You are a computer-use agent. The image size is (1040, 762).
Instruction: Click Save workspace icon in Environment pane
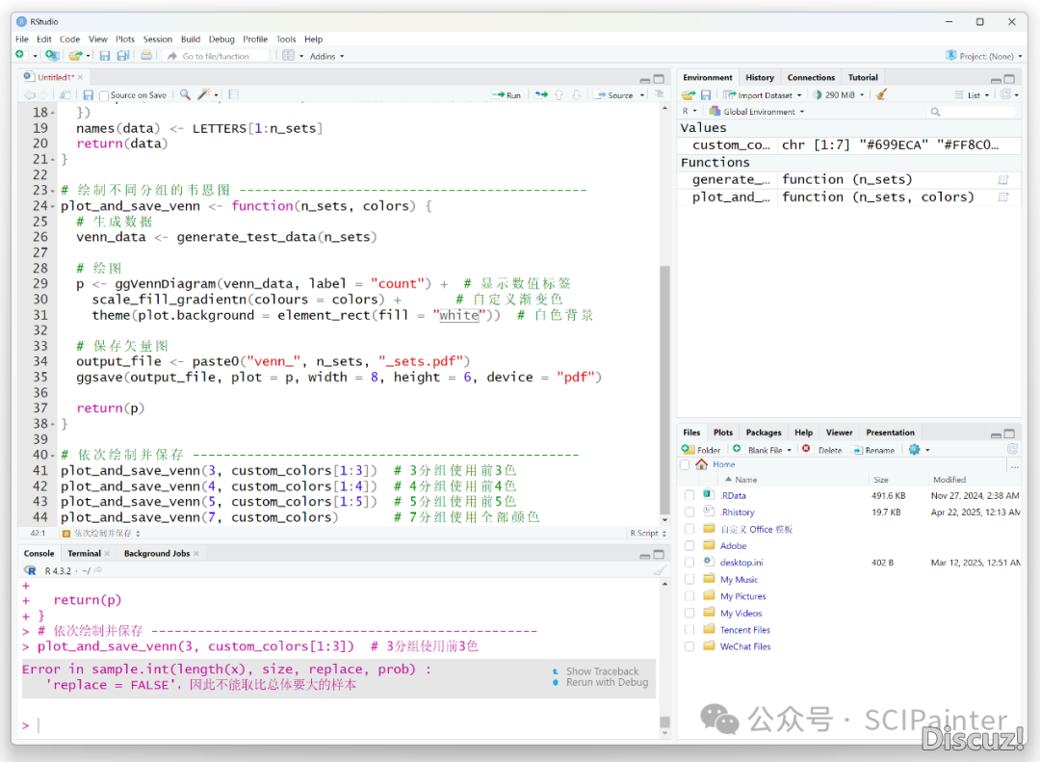tap(706, 95)
